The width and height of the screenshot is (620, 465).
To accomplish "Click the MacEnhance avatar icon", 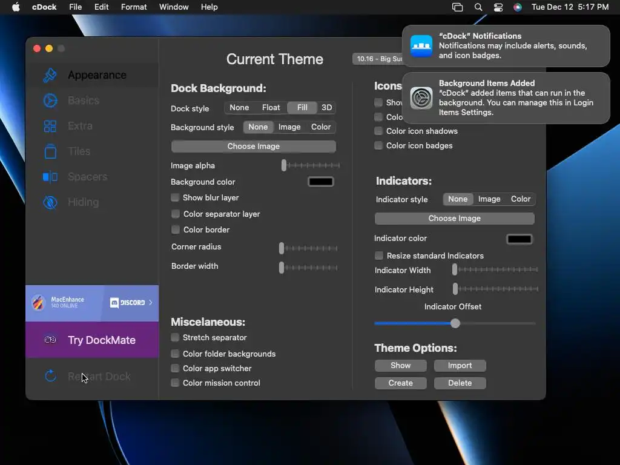I will [x=38, y=303].
